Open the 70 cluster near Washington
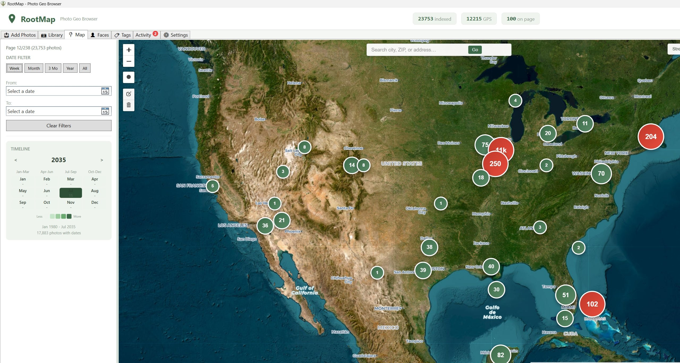Screen dimensions: 680x363 (x=601, y=174)
